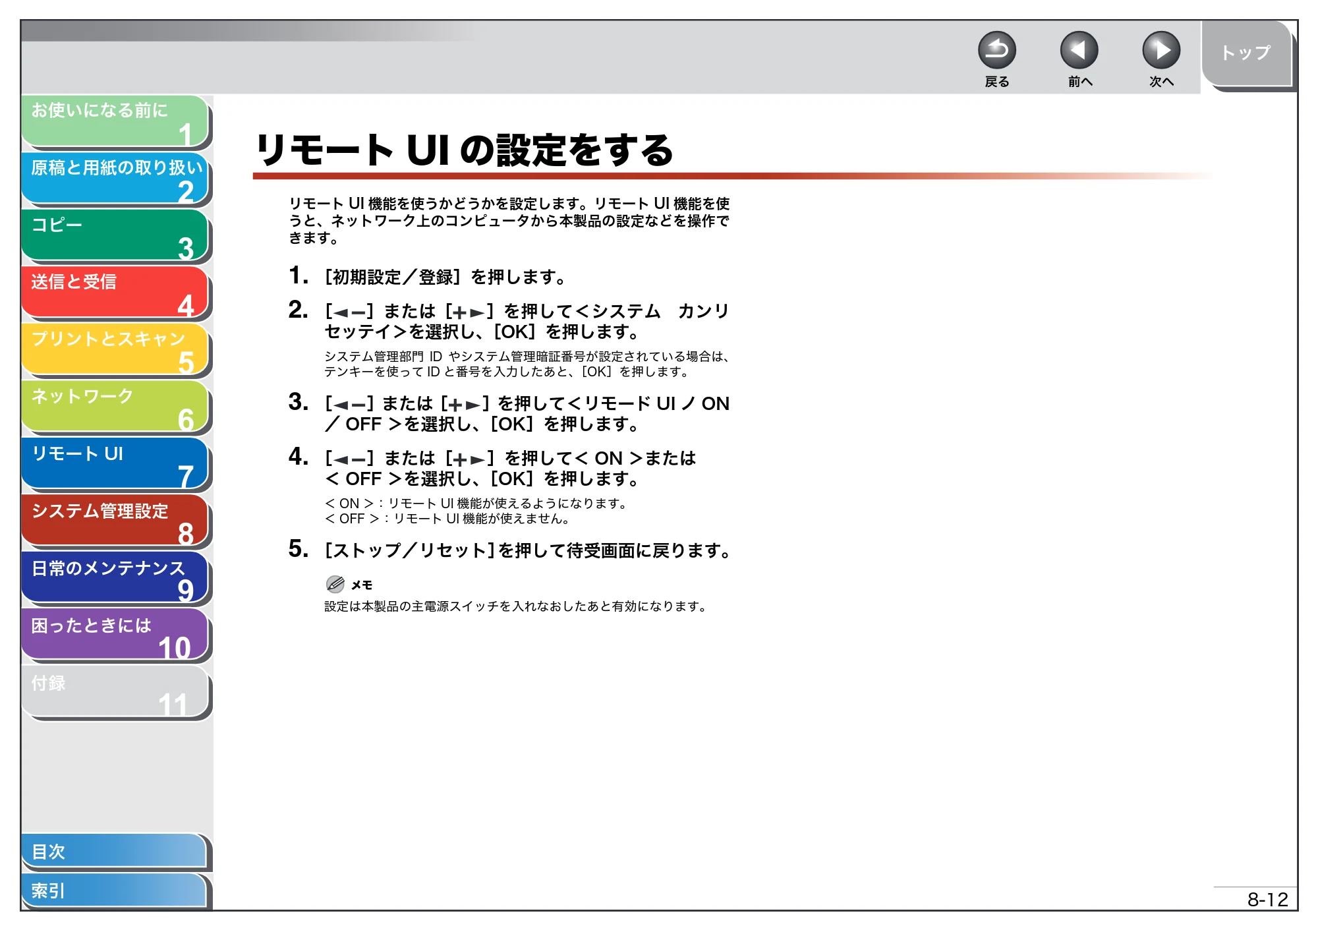Click the 次へ next page arrow icon

click(1160, 50)
